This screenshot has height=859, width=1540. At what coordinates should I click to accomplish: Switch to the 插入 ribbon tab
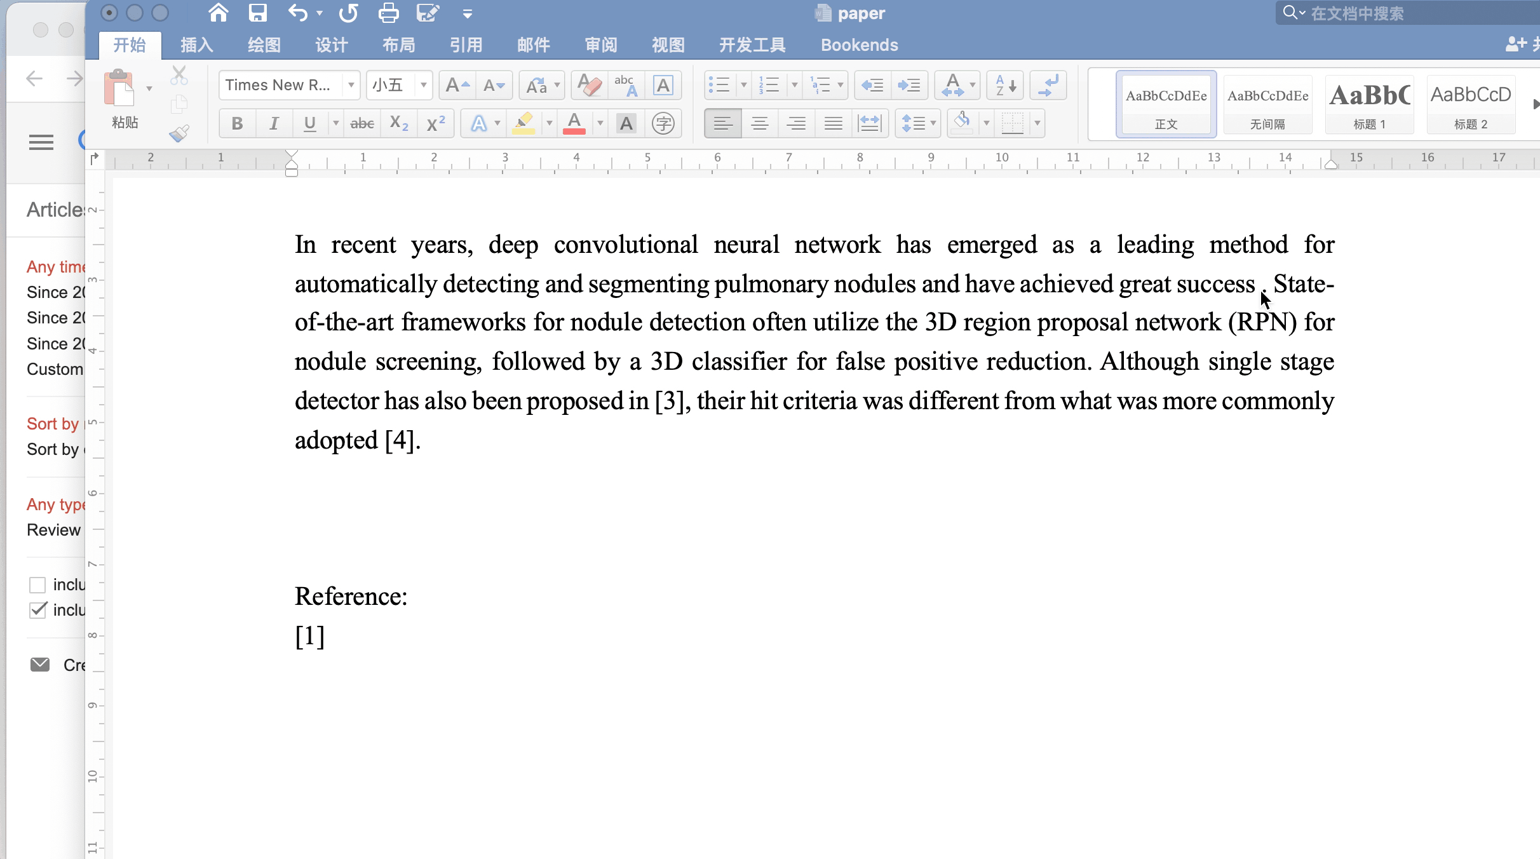pos(196,45)
